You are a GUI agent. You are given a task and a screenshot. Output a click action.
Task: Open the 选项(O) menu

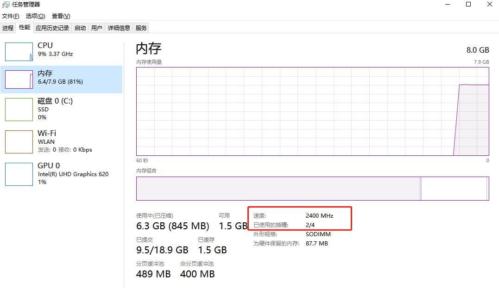(35, 16)
